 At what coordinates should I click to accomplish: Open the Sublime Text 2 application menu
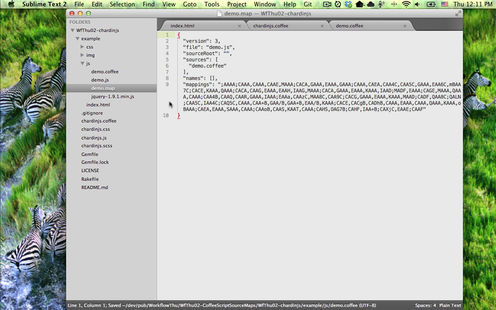pyautogui.click(x=44, y=4)
